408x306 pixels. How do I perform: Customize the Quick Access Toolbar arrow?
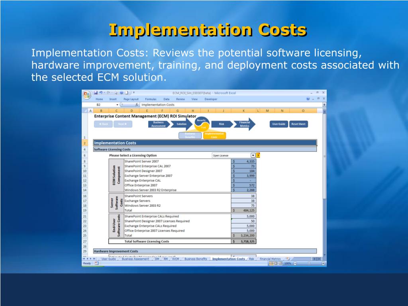coord(134,92)
